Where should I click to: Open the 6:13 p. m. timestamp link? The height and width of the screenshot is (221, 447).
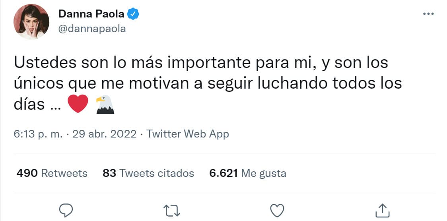click(x=38, y=134)
